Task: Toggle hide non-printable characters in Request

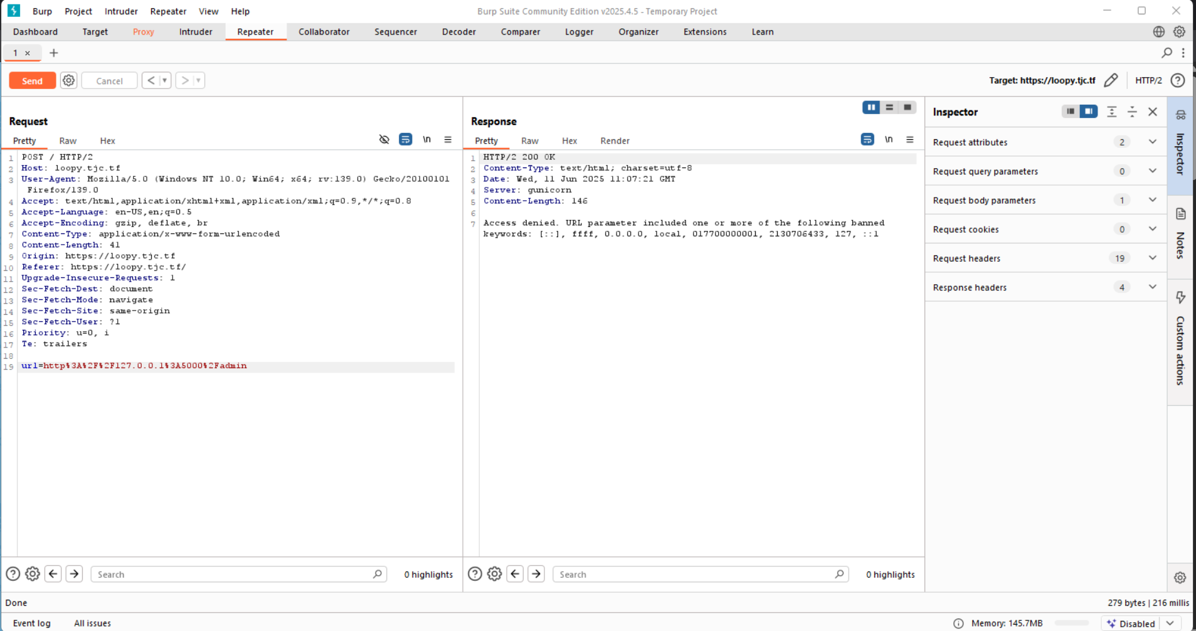Action: click(x=384, y=139)
